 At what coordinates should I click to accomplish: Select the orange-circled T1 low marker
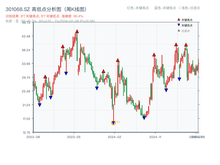[x=113, y=123]
